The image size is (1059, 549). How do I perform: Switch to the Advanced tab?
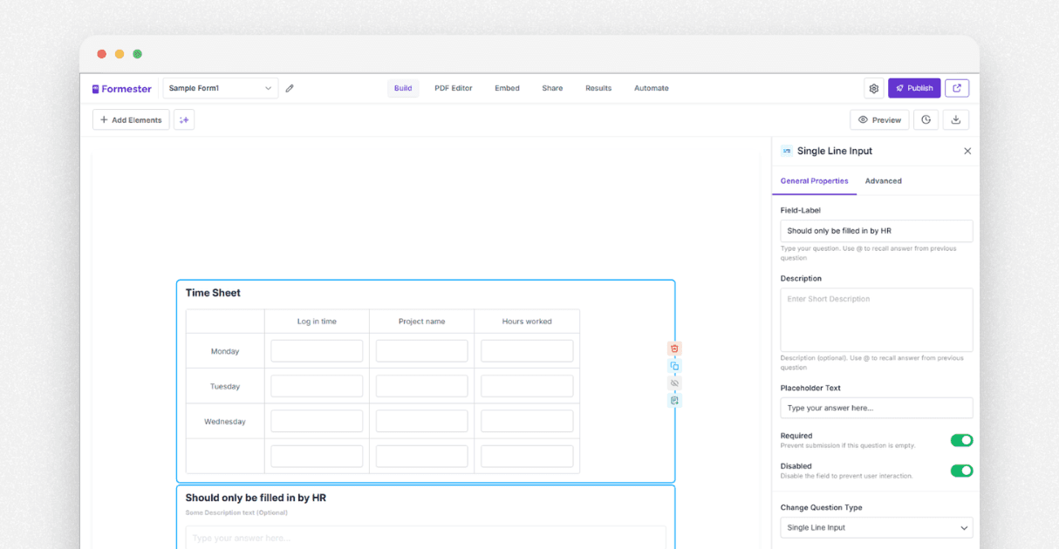click(884, 181)
